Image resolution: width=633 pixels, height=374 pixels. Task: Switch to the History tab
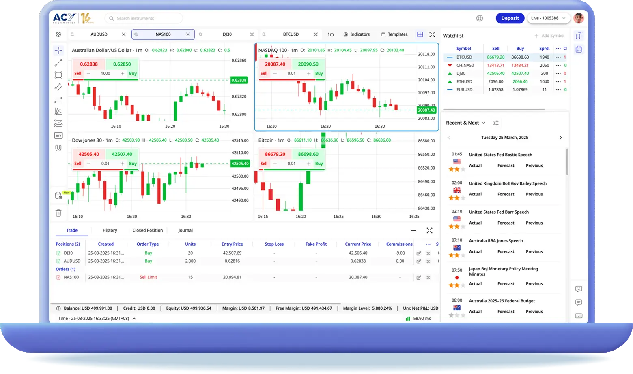pos(109,230)
